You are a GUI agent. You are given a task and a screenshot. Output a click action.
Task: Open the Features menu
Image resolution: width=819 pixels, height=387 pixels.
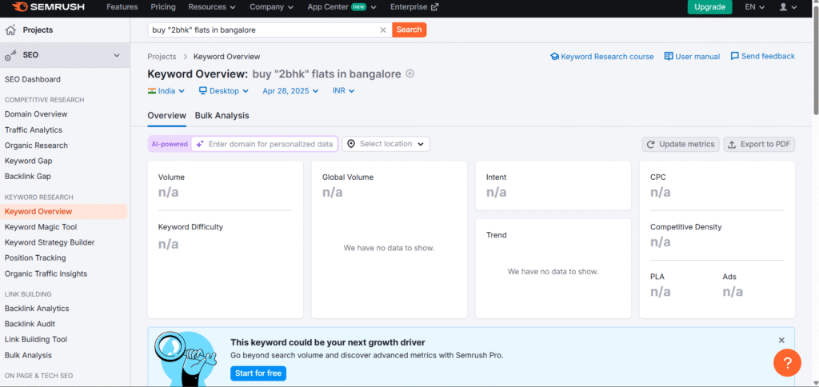coord(122,7)
